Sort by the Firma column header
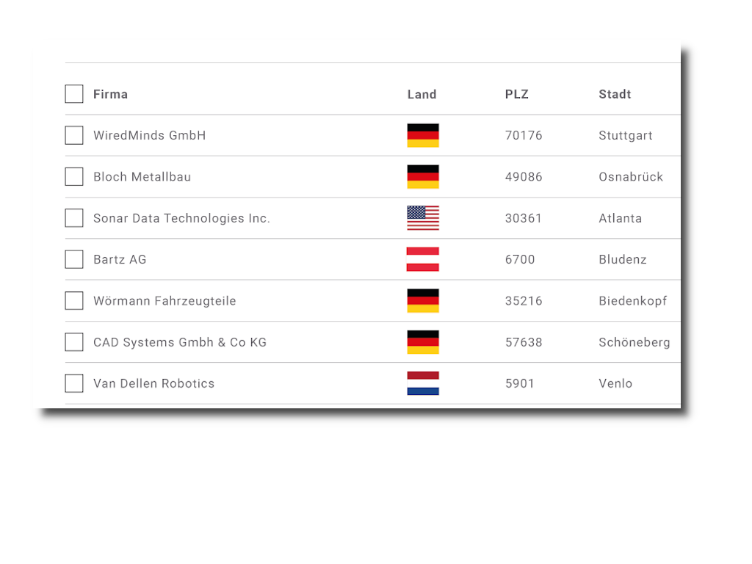Viewport: 752px width, 564px height. [x=110, y=95]
